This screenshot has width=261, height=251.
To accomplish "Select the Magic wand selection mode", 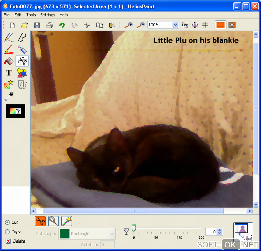I will click(67, 221).
